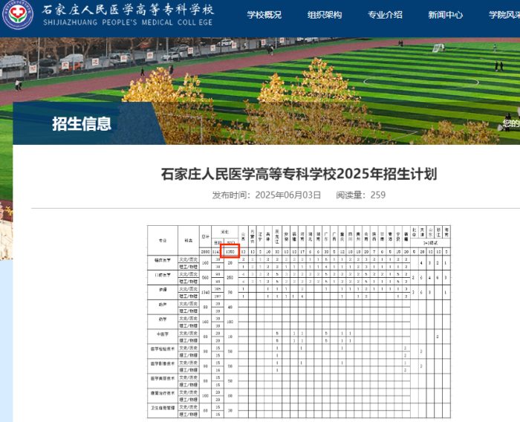Click the campus sports field banner image
The image size is (520, 422).
tap(260, 91)
